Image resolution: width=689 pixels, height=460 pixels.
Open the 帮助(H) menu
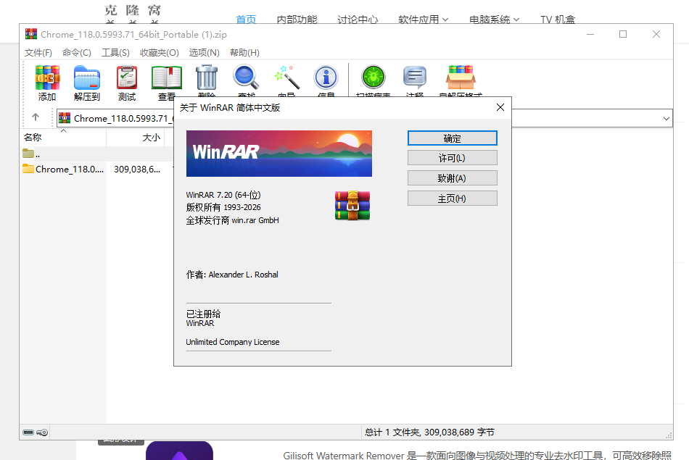tap(244, 53)
